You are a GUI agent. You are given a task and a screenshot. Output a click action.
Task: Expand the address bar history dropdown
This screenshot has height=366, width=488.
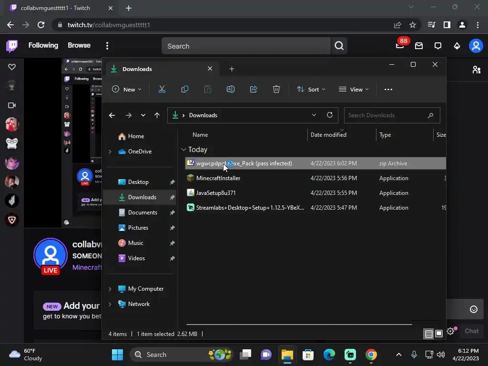click(314, 115)
